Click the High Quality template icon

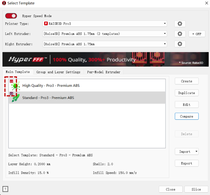pyautogui.click(x=16, y=85)
